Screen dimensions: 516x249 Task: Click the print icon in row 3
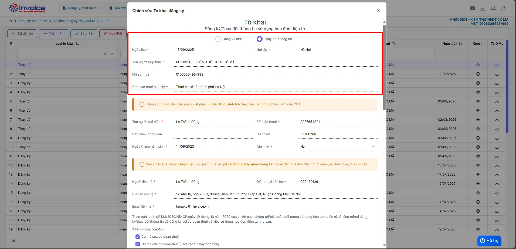(478, 83)
